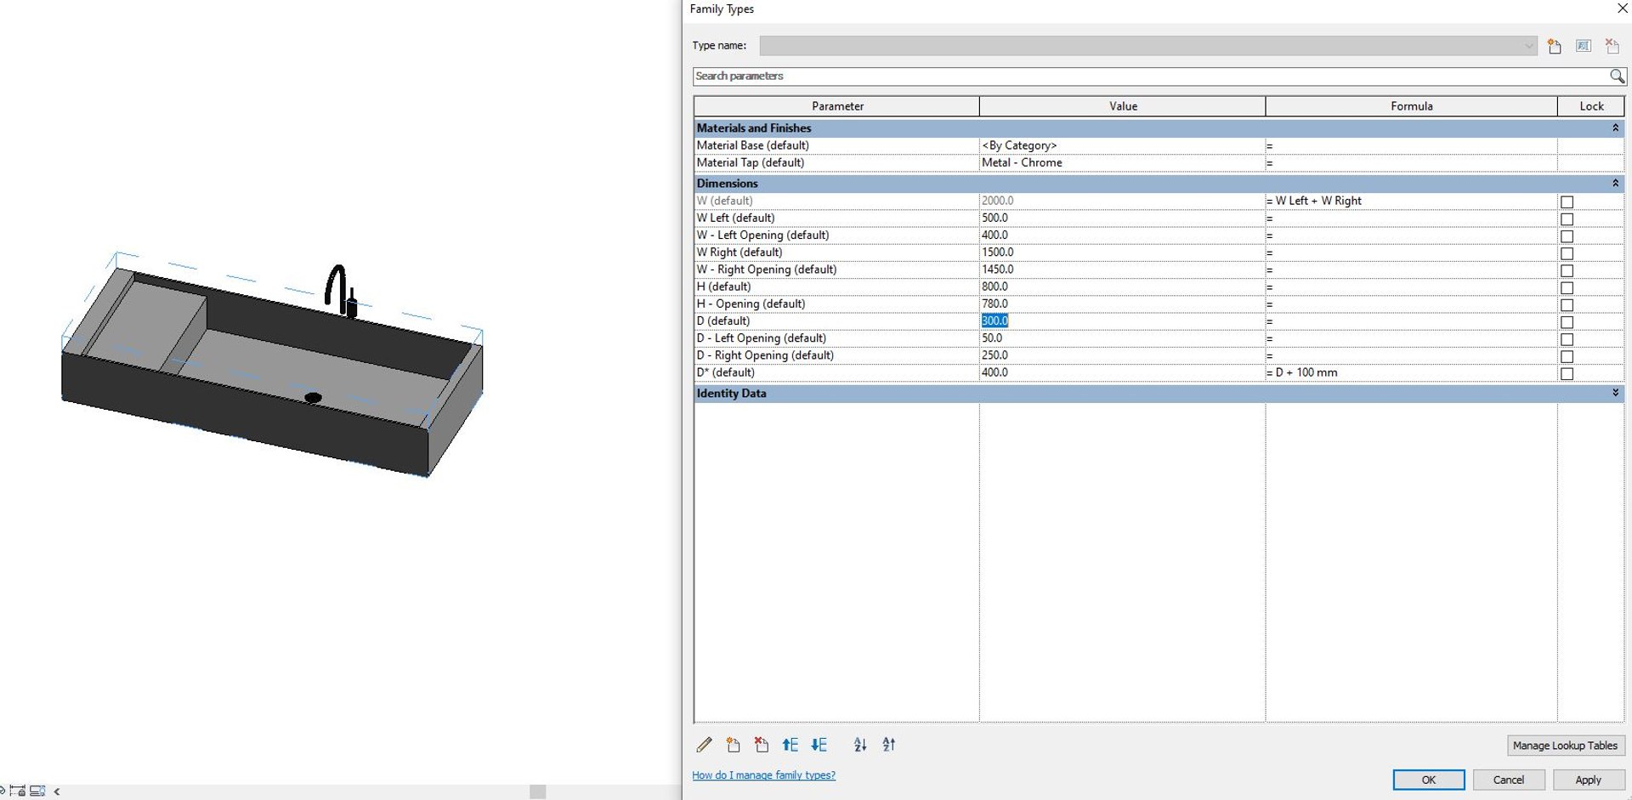Tick the Lock checkbox for D* (default)
The height and width of the screenshot is (800, 1632).
click(x=1567, y=374)
